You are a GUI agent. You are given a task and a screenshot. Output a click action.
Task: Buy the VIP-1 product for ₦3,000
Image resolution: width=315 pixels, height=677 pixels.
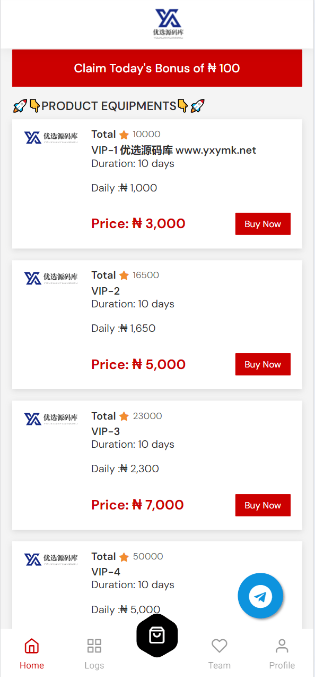click(263, 224)
